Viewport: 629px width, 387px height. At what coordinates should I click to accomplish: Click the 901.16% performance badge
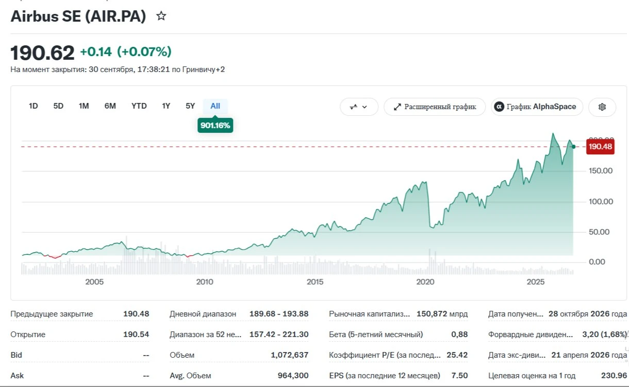[215, 125]
